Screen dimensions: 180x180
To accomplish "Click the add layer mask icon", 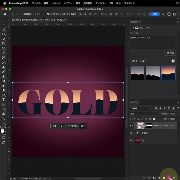I will click(x=154, y=178).
